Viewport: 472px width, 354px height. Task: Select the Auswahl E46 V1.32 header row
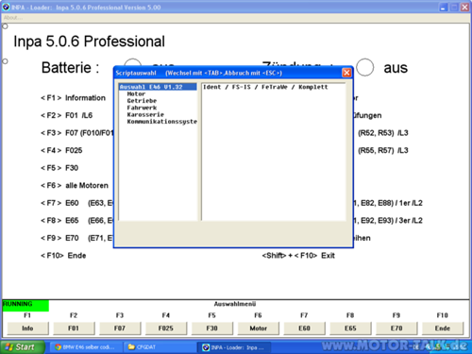(158, 87)
